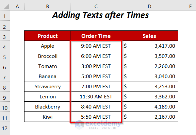Click the 3:00 PM EST cell

(96, 66)
